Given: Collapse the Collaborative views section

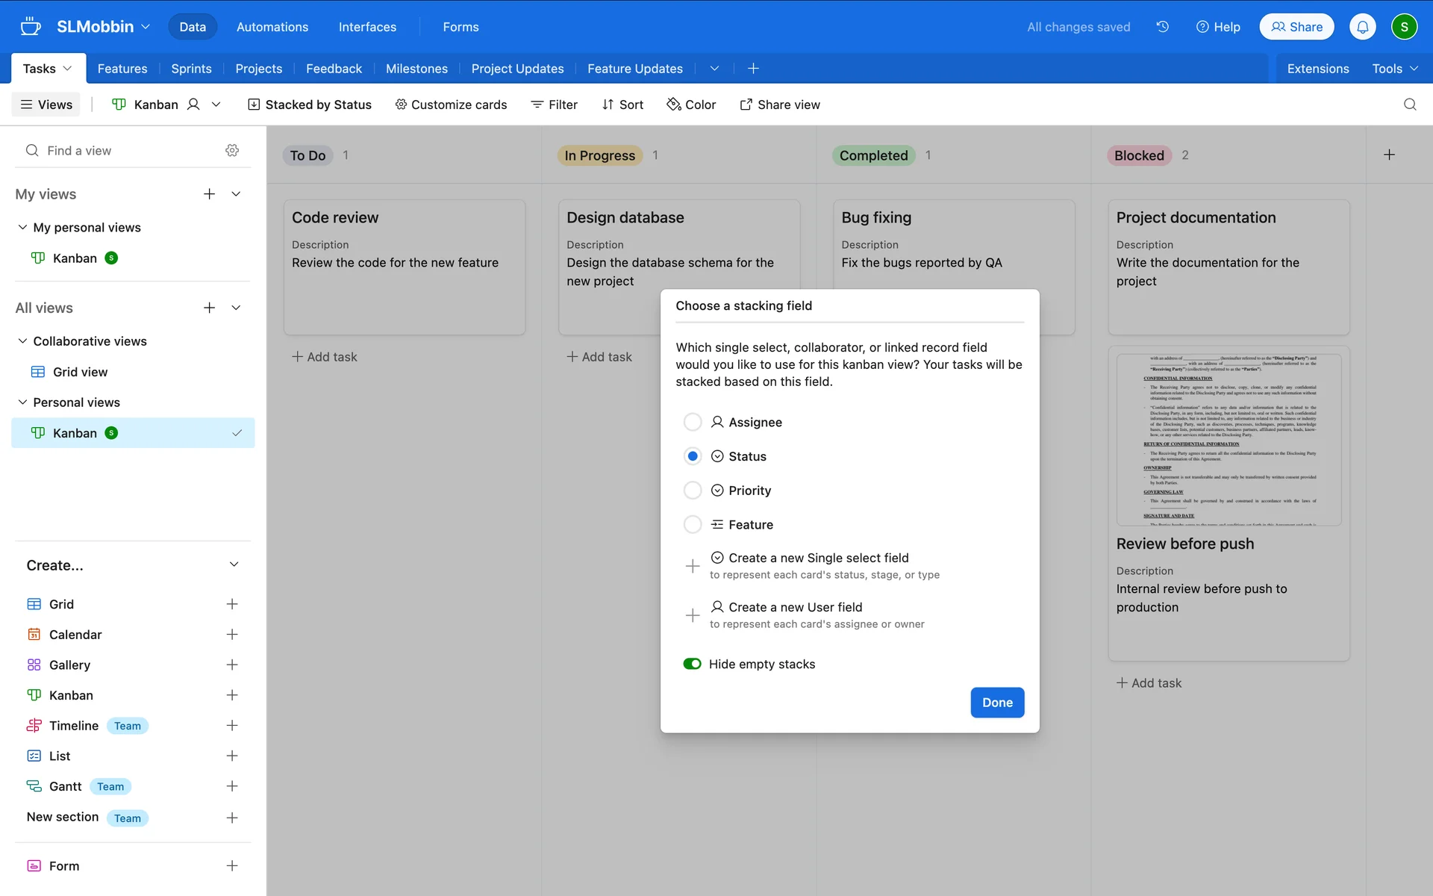Looking at the screenshot, I should click(22, 341).
